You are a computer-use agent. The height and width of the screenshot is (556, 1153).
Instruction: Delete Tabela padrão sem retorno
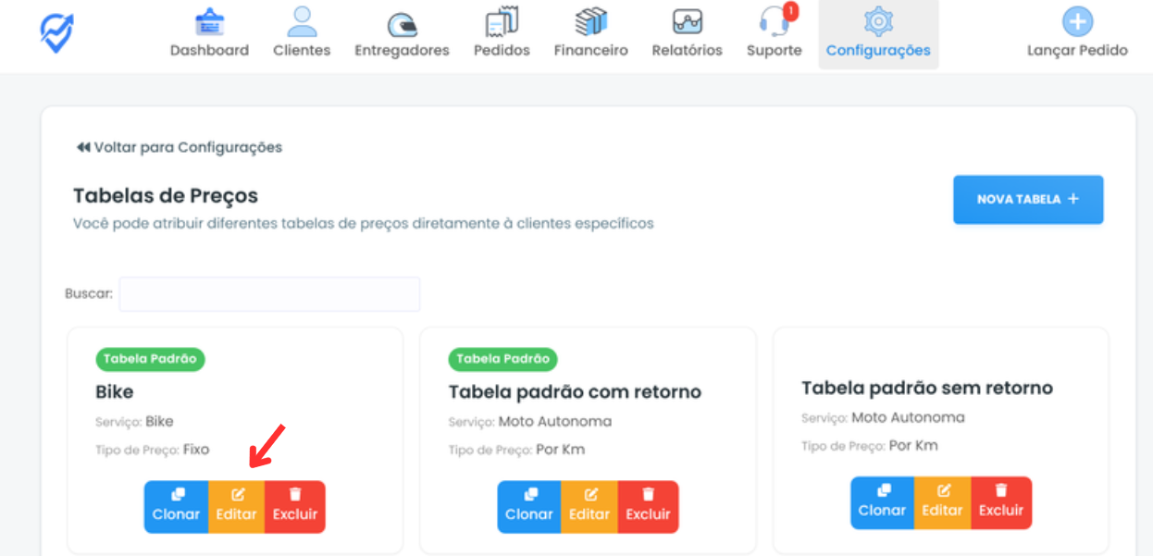(1001, 502)
